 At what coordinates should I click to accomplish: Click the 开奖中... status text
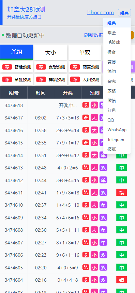tap(68, 105)
